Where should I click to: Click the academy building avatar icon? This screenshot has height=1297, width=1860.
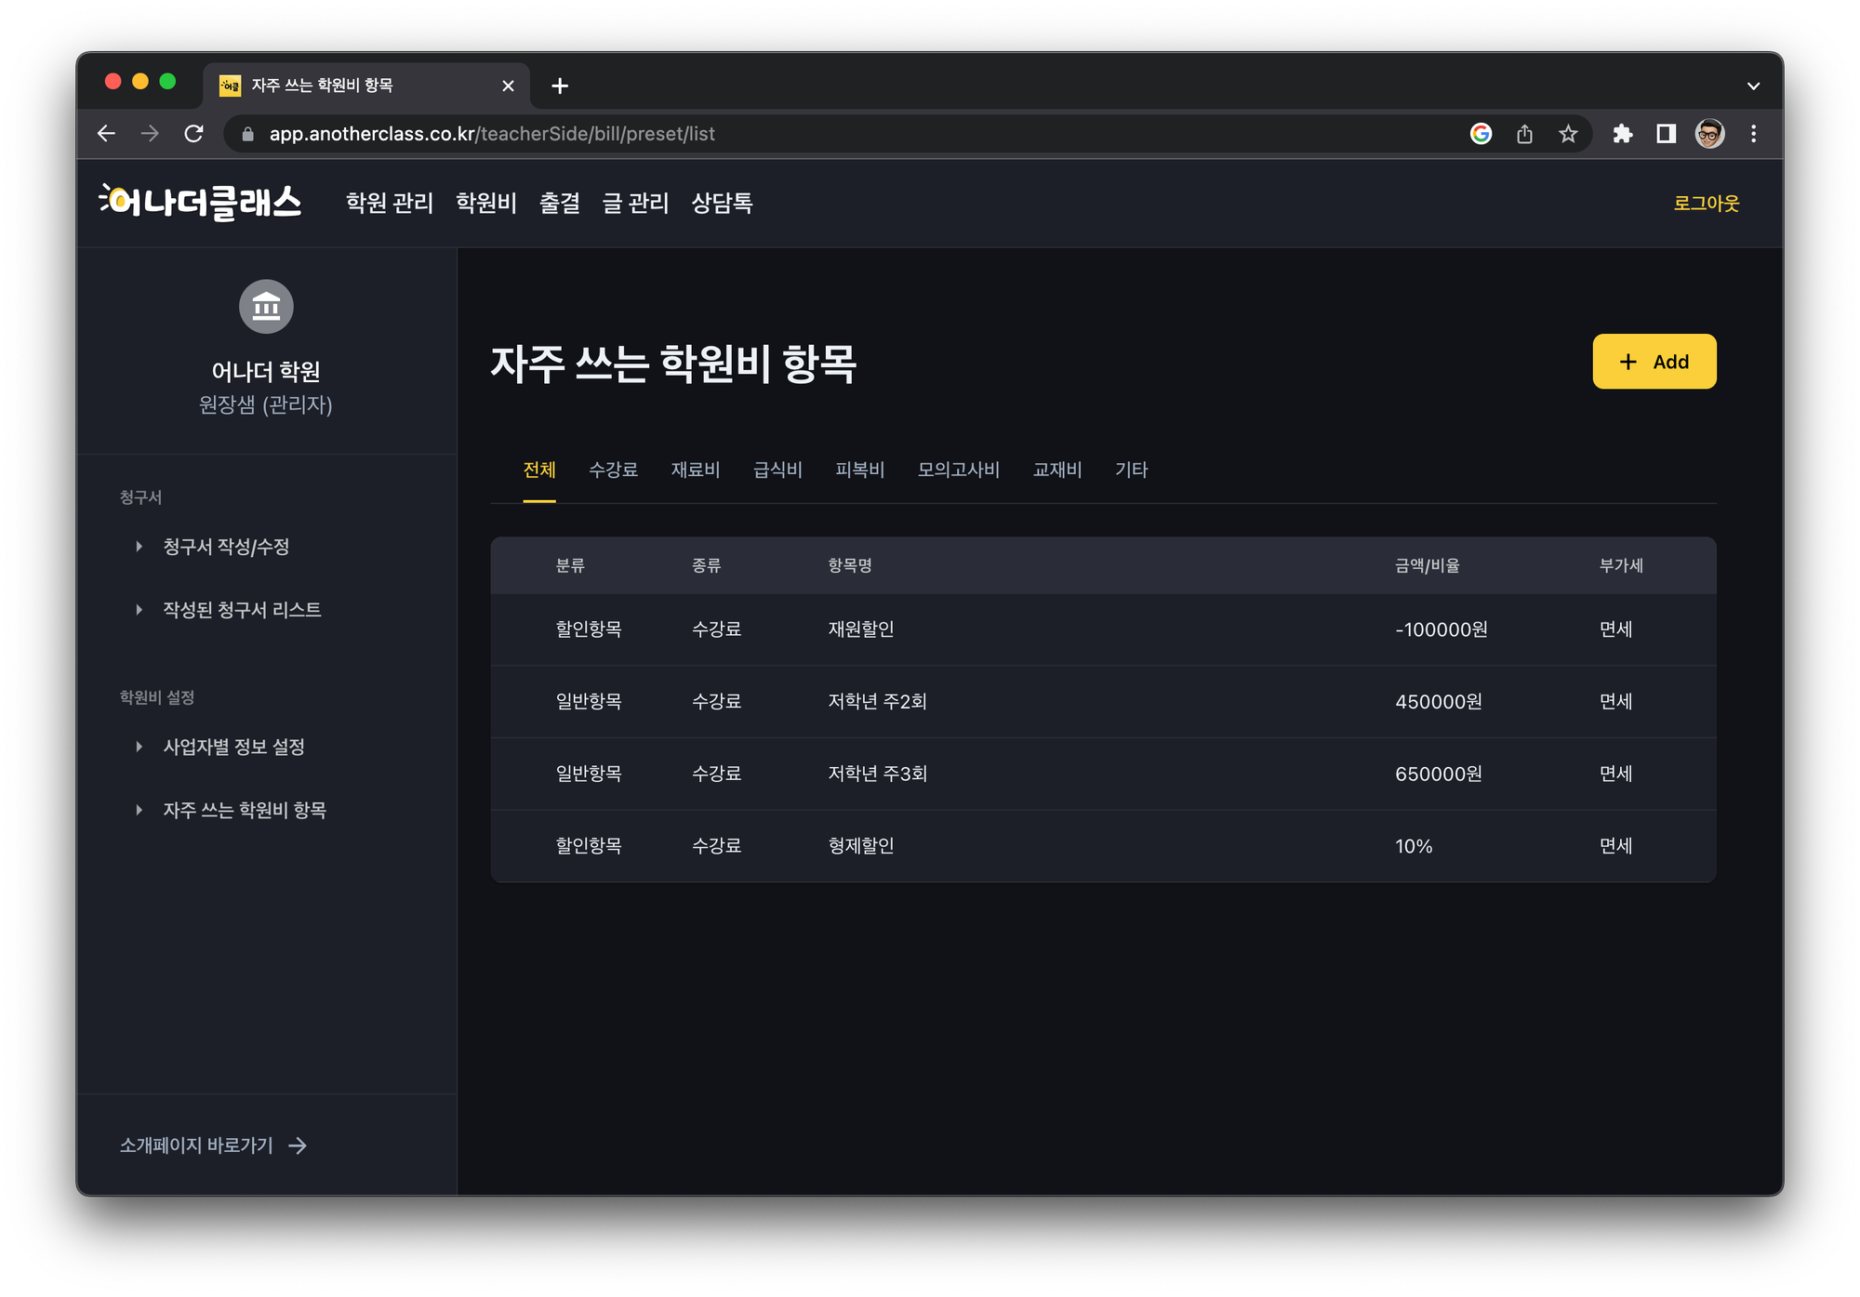tap(266, 306)
